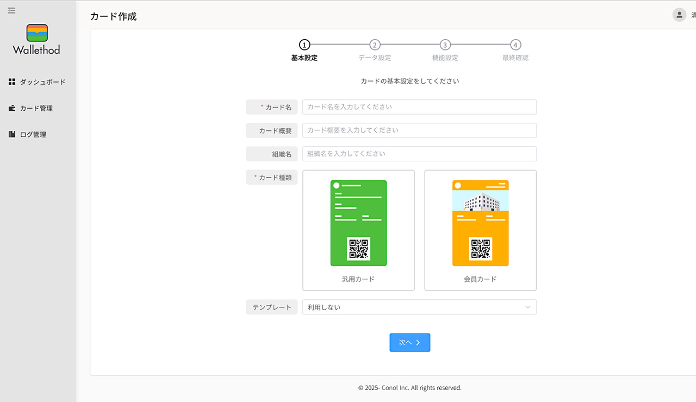Screen dimensions: 696x402
Task: Click step ④ 最終確認 circle
Action: coord(515,46)
